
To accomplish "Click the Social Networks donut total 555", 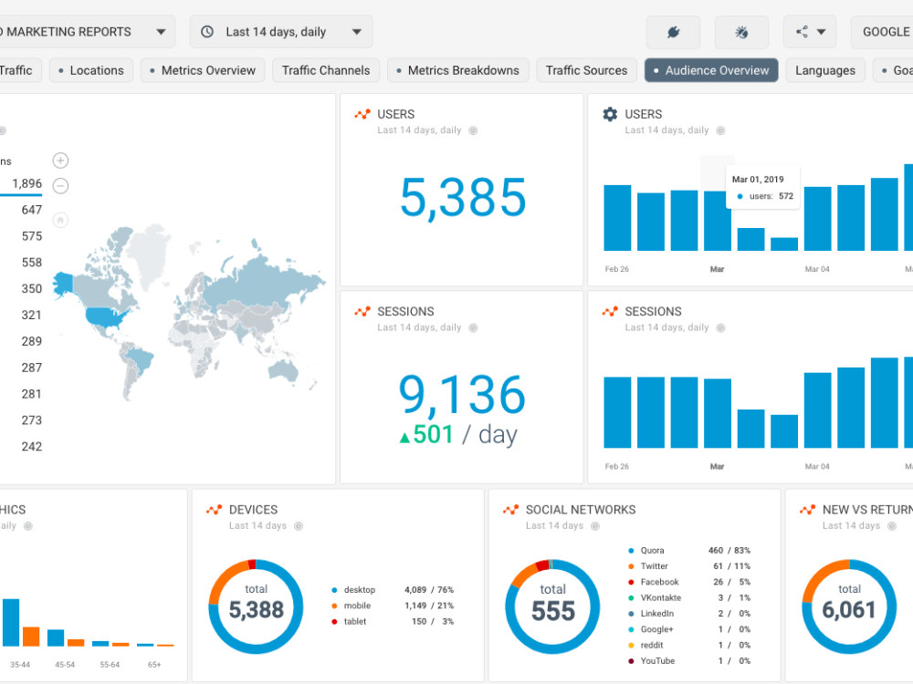I will pyautogui.click(x=553, y=611).
